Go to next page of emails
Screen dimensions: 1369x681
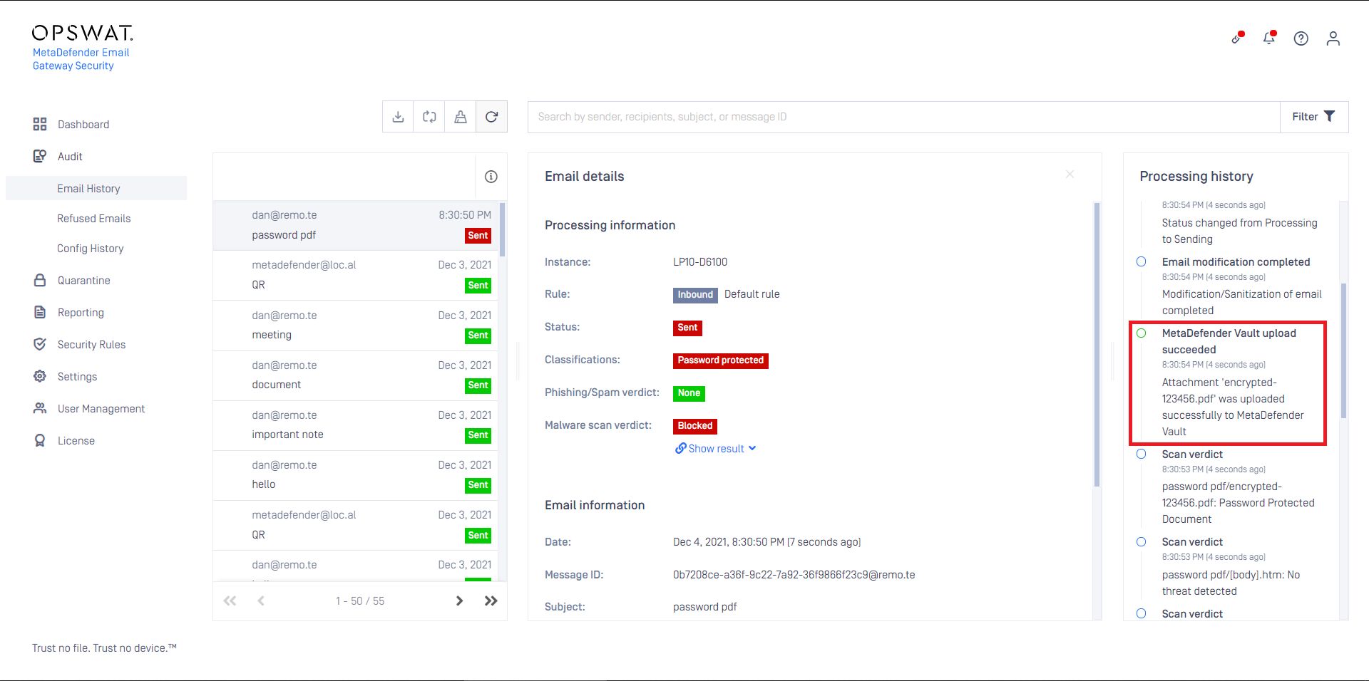pos(459,601)
